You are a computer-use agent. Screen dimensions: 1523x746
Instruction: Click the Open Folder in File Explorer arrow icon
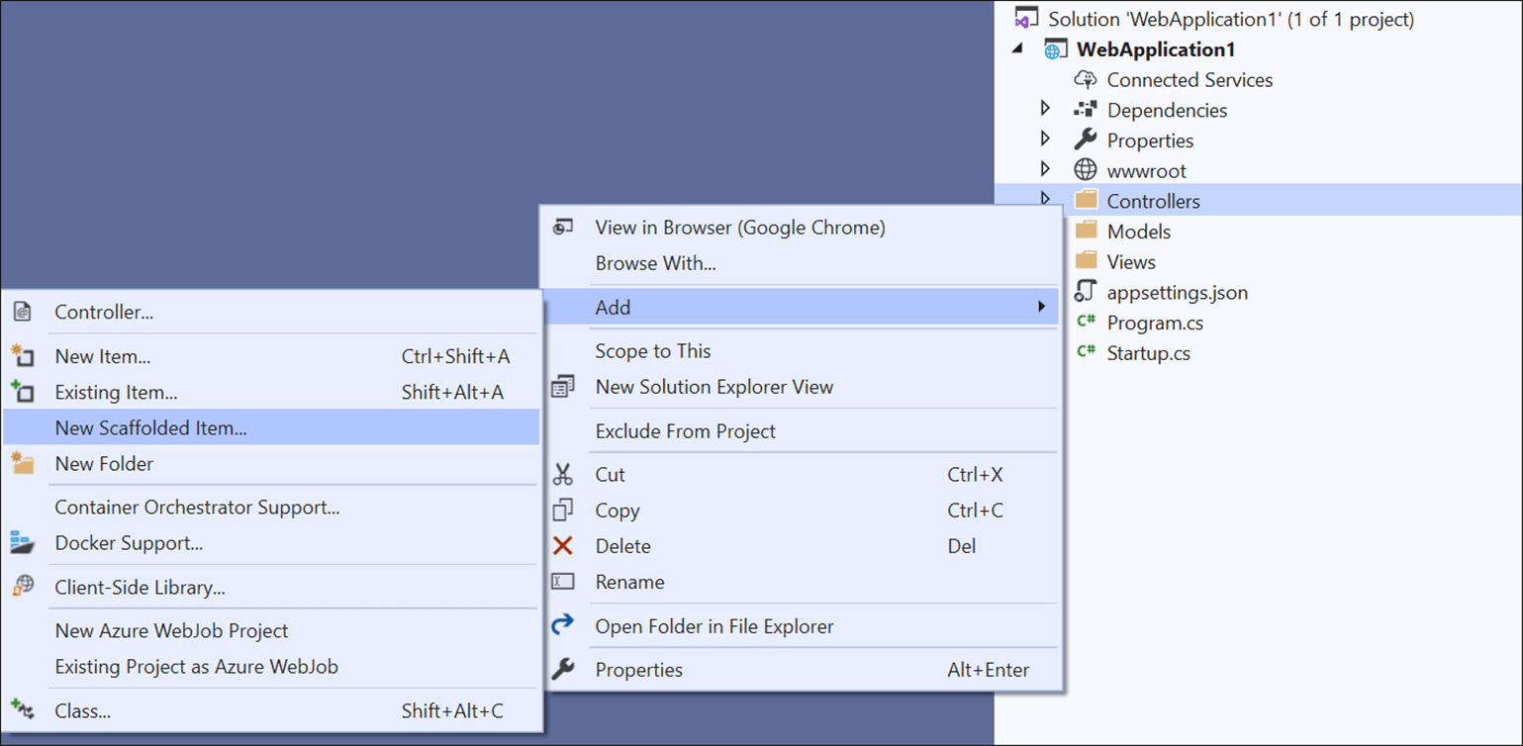(563, 625)
